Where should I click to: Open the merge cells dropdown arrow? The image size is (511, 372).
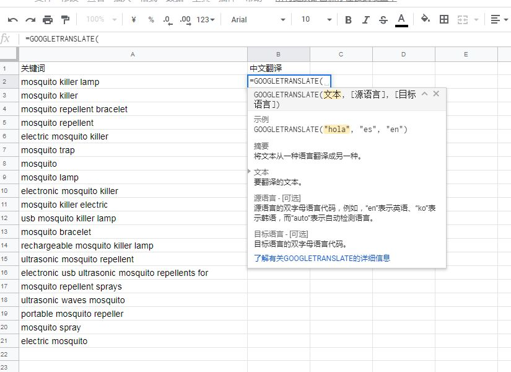pyautogui.click(x=476, y=20)
